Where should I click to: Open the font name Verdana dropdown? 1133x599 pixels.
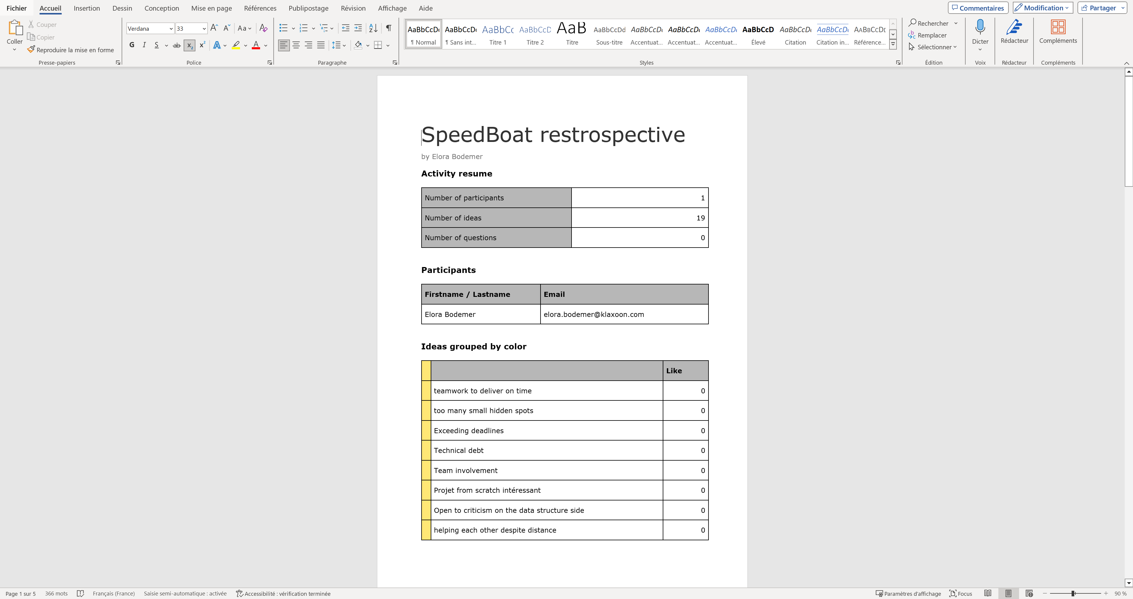(171, 29)
